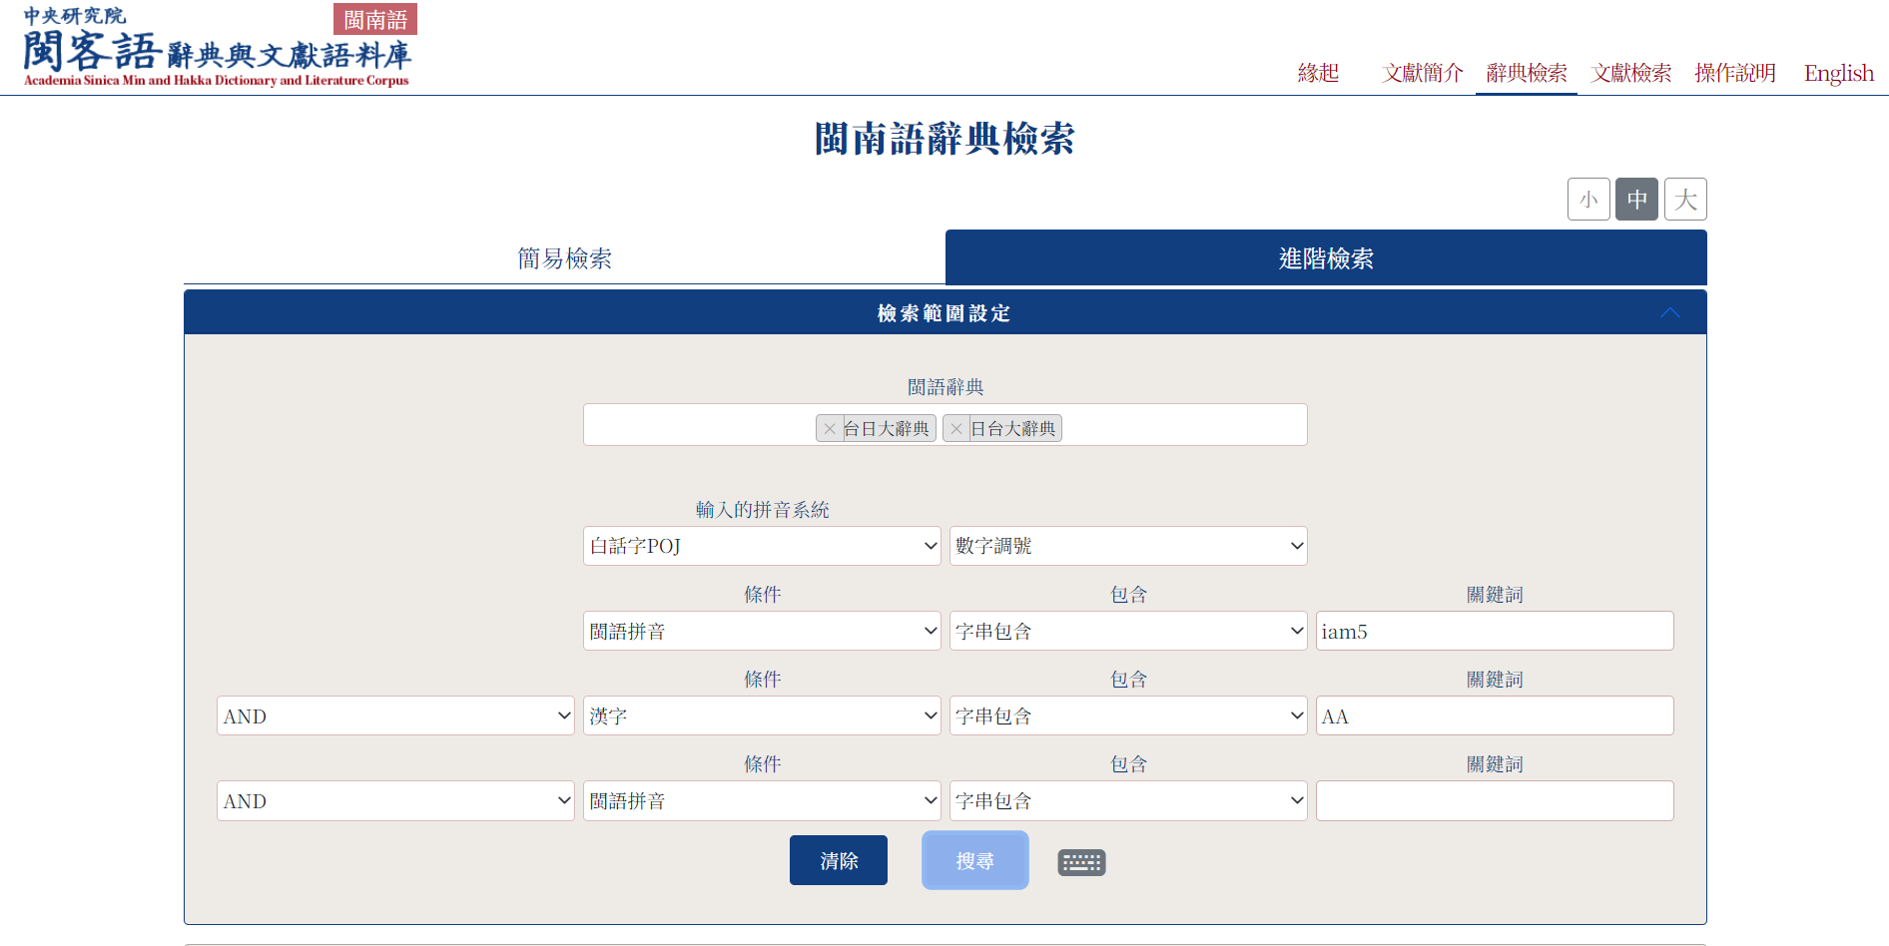Image resolution: width=1889 pixels, height=946 pixels.
Task: Open first row 閩語拼音 condition dropdown
Action: point(762,631)
